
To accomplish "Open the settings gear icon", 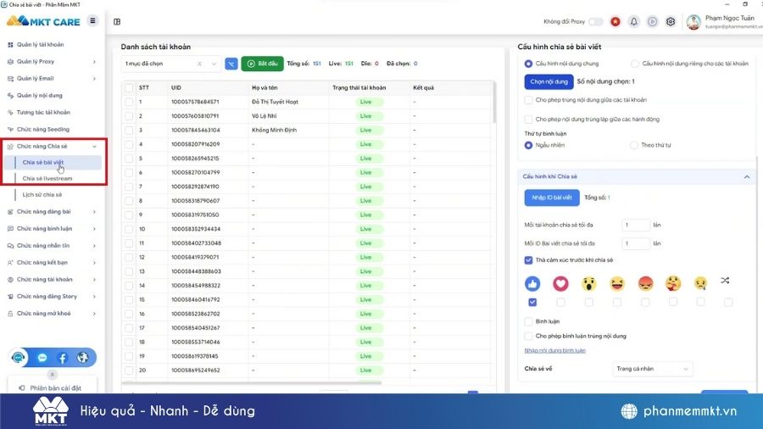I will point(671,21).
